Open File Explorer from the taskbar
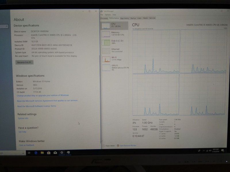 coord(42,153)
